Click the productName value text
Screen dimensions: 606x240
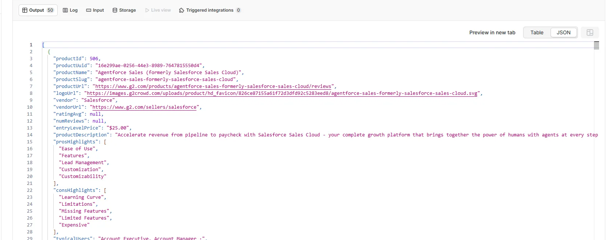[x=168, y=73]
